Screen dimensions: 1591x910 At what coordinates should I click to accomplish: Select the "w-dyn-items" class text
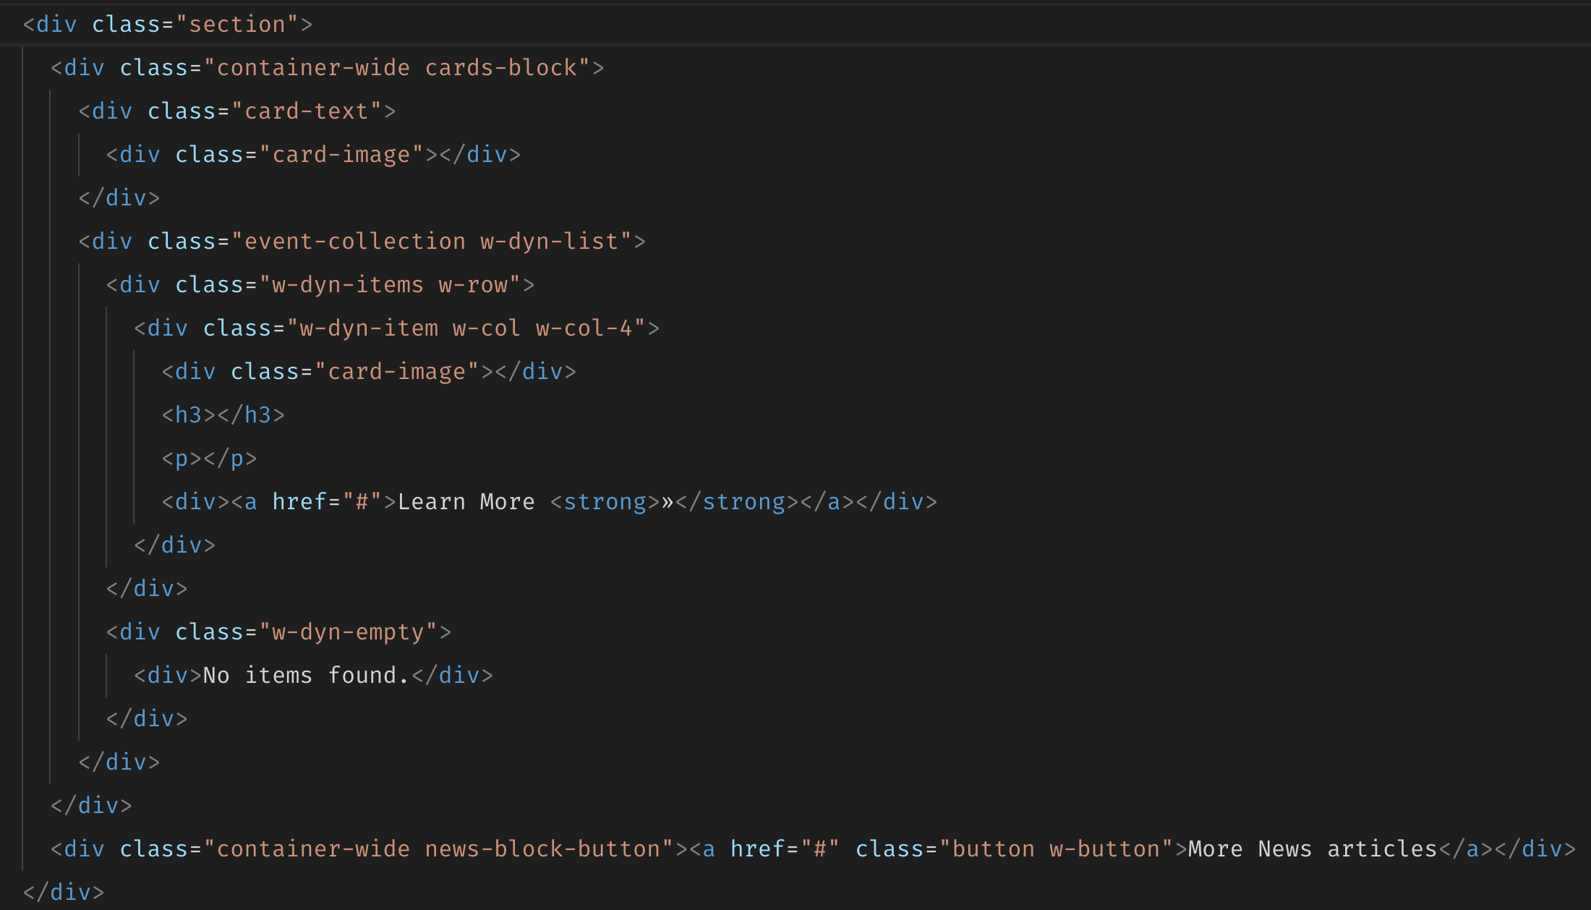(x=347, y=285)
